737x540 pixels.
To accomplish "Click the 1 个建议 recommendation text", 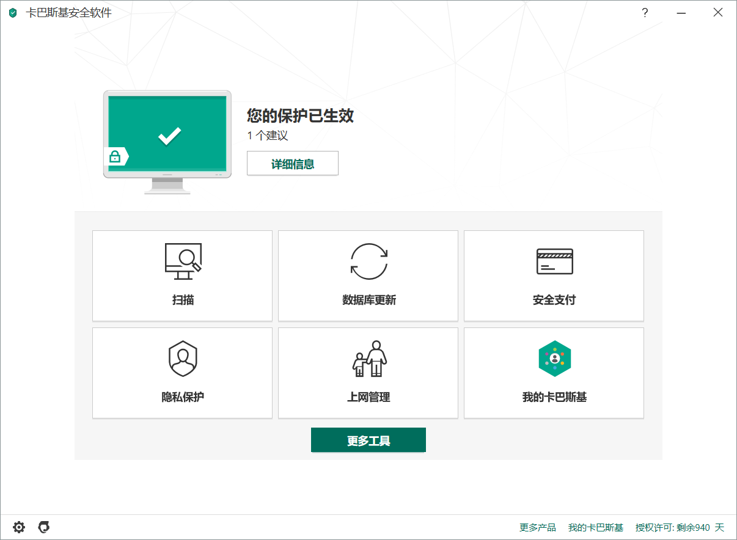I will (x=267, y=136).
